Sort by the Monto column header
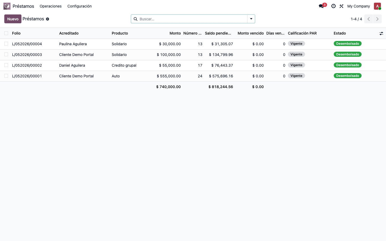 [175, 33]
